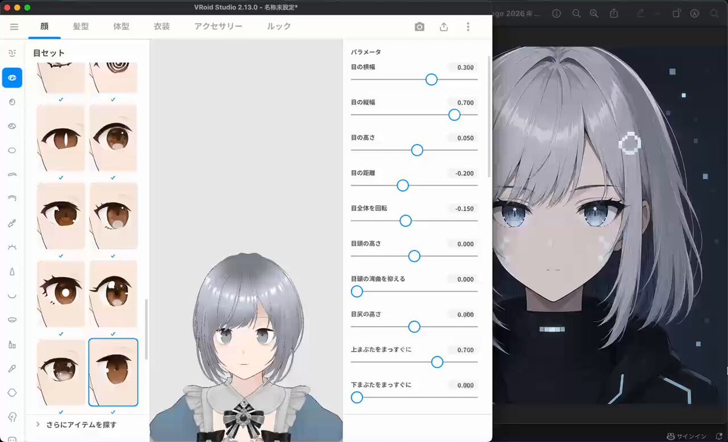This screenshot has height=442, width=728.
Task: Click the 目の距離 value field -0.200
Action: (x=463, y=173)
